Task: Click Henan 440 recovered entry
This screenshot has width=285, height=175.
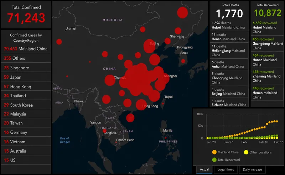Action: click(267, 92)
